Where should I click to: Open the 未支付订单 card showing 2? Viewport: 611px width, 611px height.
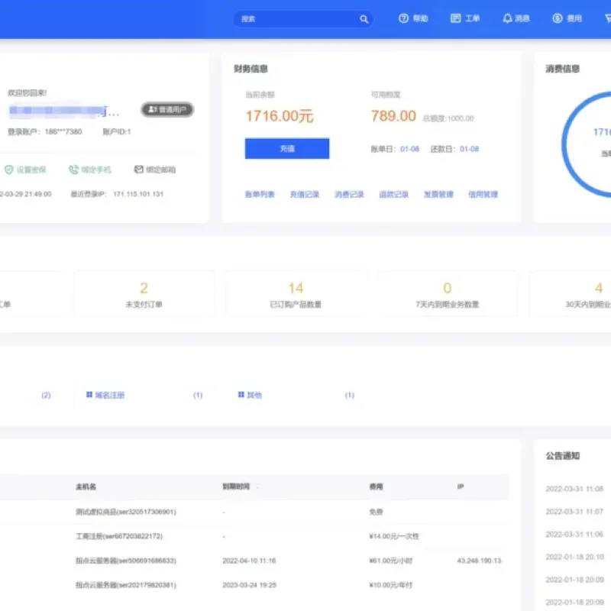pyautogui.click(x=144, y=293)
